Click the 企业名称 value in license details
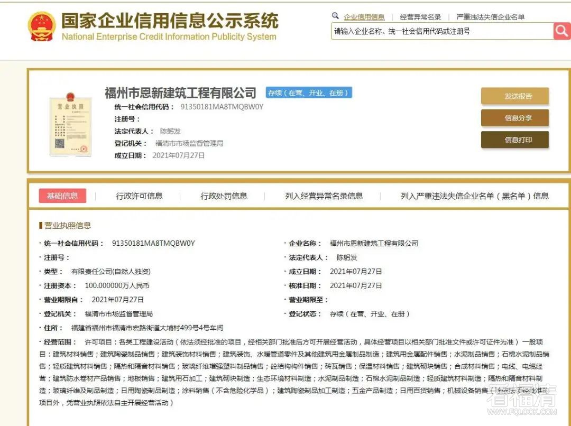The width and height of the screenshot is (571, 426). [x=374, y=243]
